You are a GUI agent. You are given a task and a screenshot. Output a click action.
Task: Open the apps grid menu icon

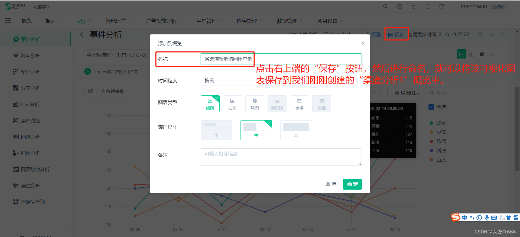pos(8,21)
